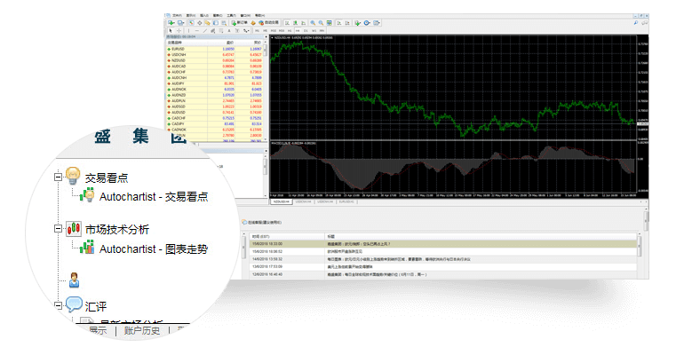Open the 文件 menu
Image resolution: width=684 pixels, height=355 pixels.
pos(177,15)
